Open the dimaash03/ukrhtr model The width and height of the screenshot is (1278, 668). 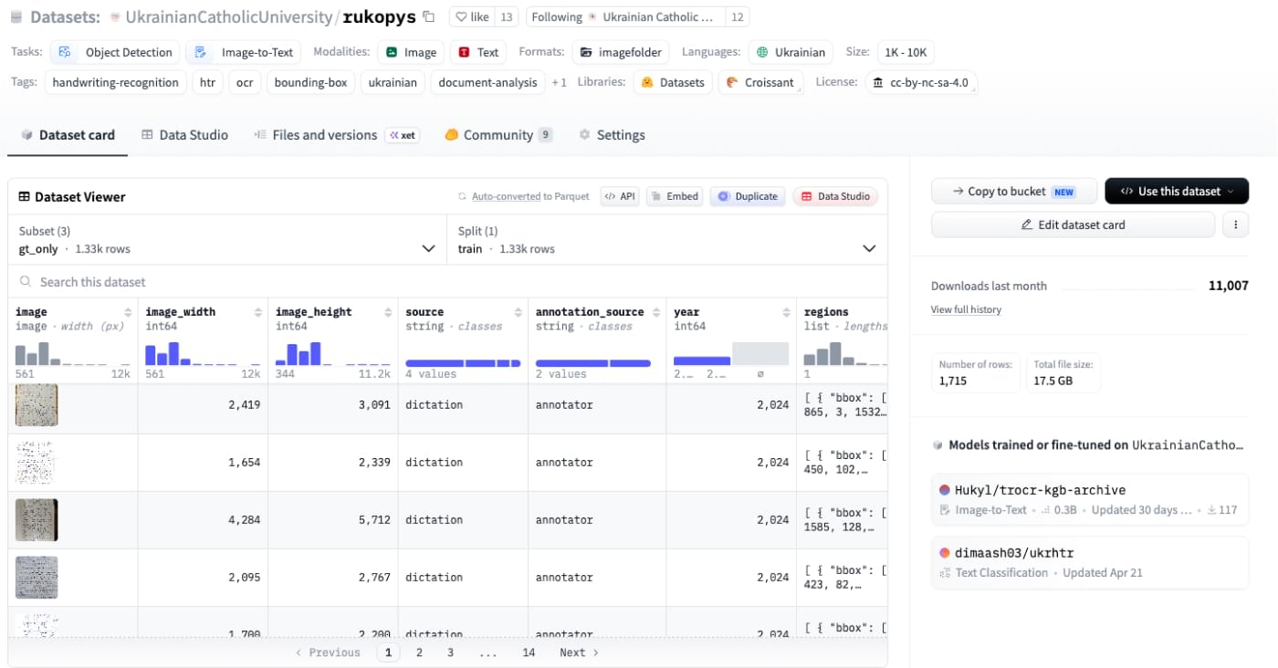[x=1089, y=562]
